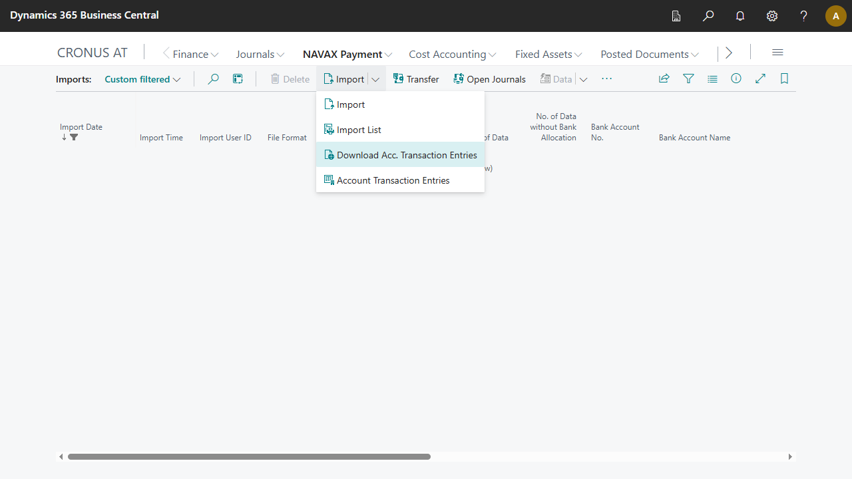Click the scrollbar right arrow

point(790,457)
